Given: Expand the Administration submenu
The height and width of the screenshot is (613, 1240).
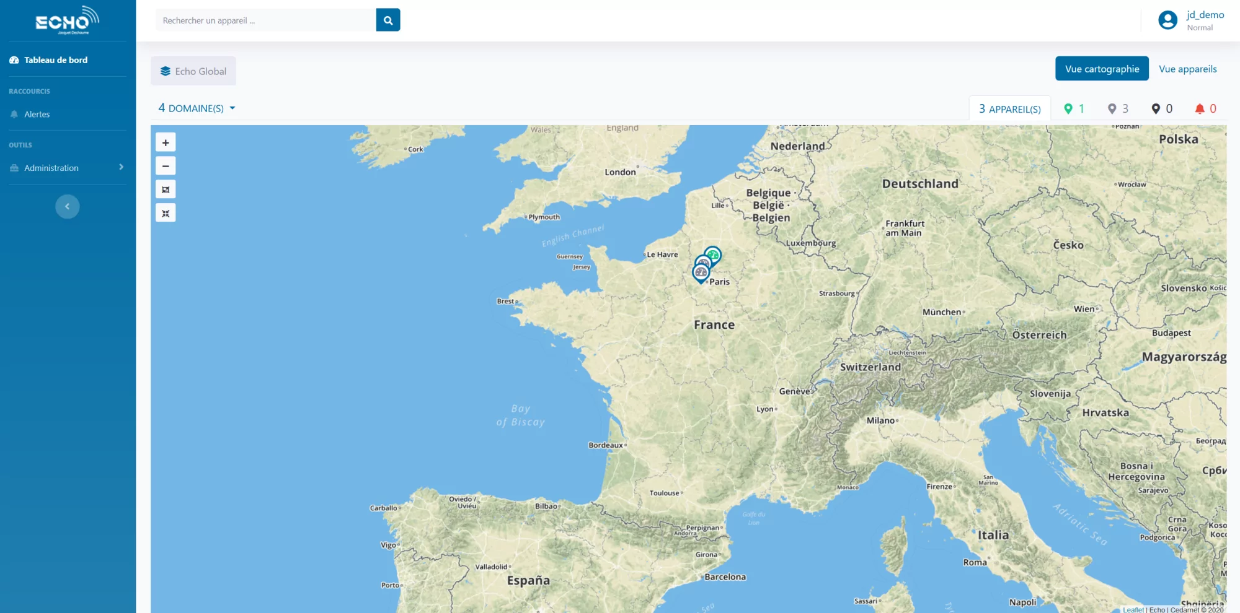Looking at the screenshot, I should click(x=67, y=168).
